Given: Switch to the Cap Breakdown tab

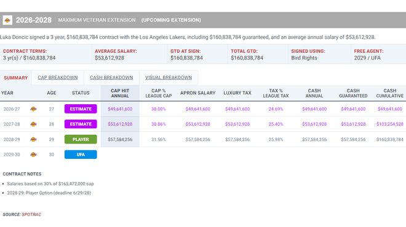Looking at the screenshot, I should pos(58,77).
